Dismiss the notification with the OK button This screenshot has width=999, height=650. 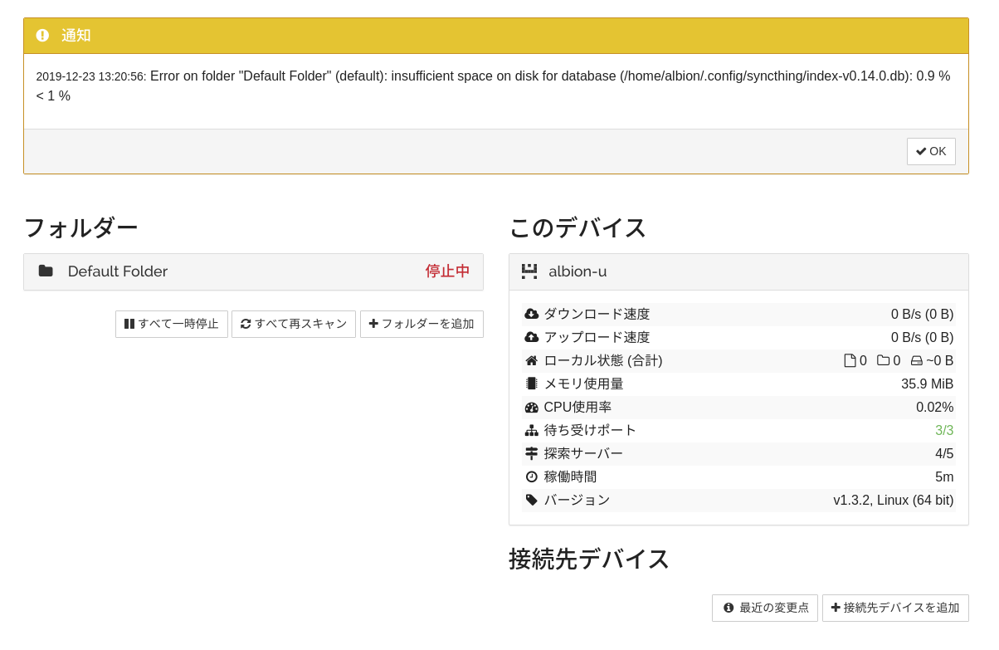930,151
